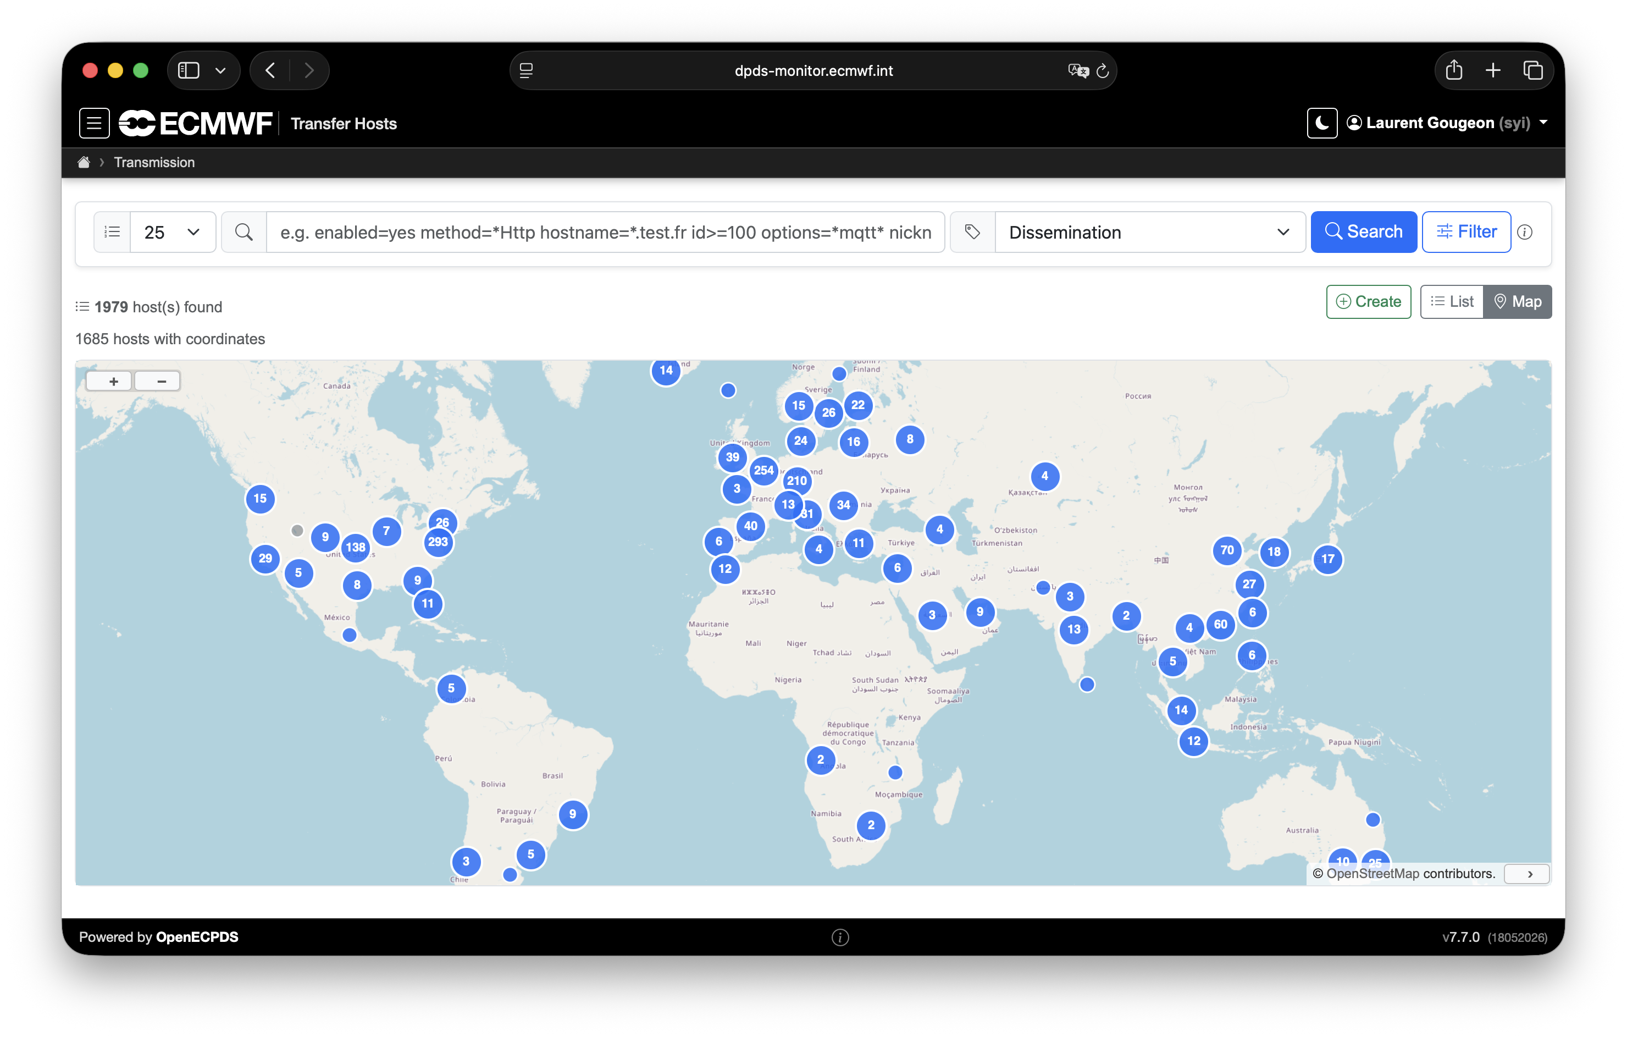
Task: Click the 17 cluster over Japan
Action: pyautogui.click(x=1327, y=559)
